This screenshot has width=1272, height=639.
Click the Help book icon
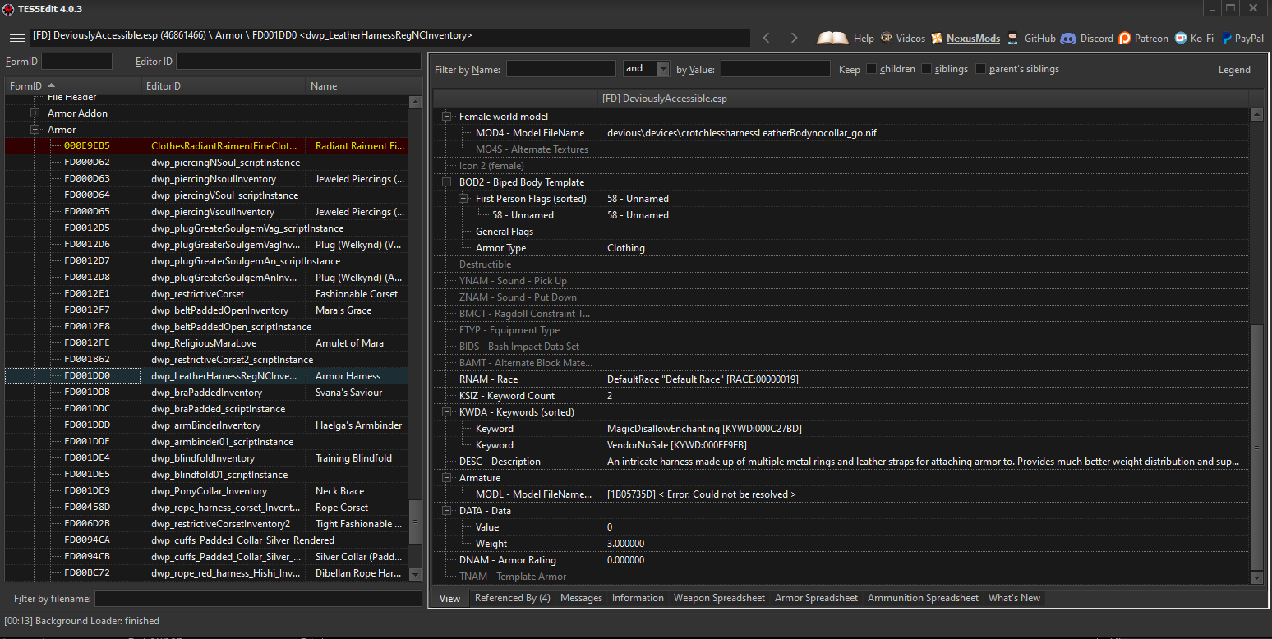coord(832,37)
